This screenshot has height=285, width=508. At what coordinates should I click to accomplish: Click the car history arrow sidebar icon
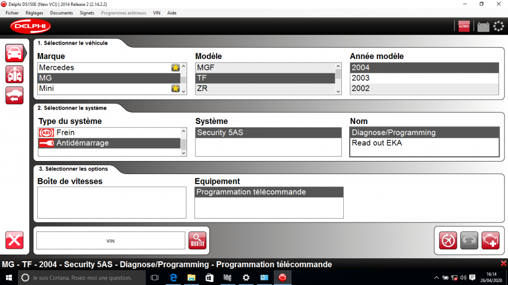pyautogui.click(x=14, y=96)
